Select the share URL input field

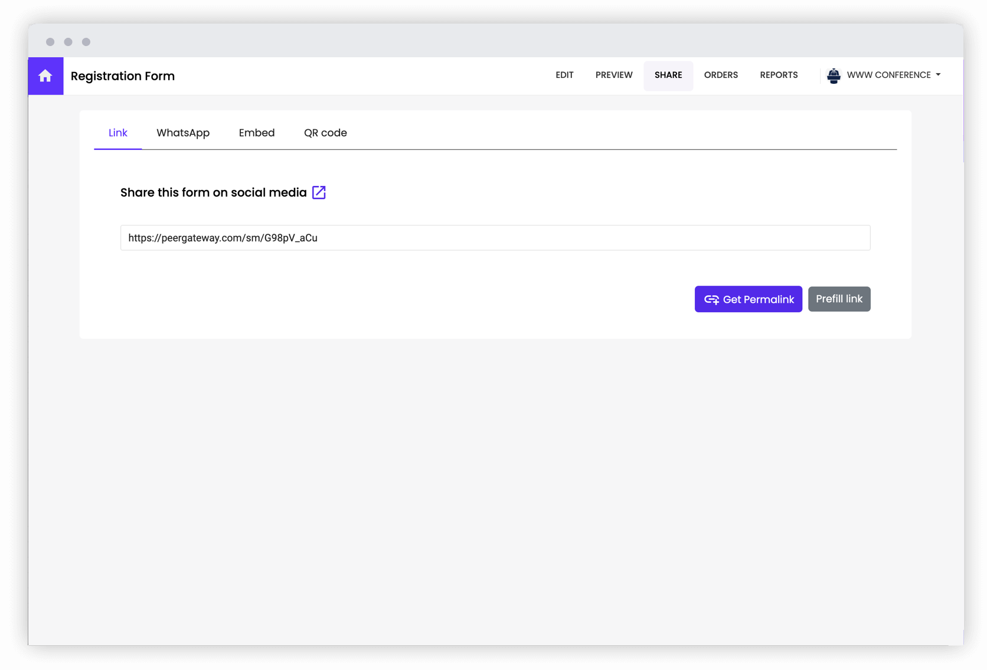click(495, 238)
